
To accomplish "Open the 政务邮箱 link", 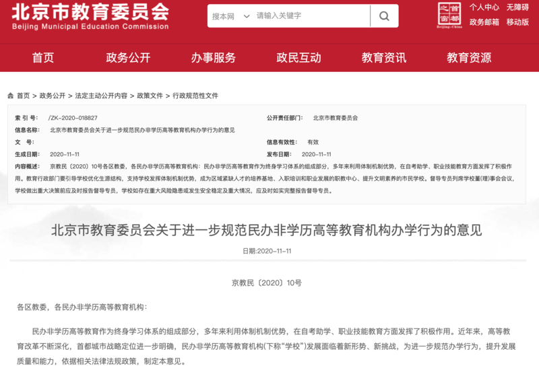I will coord(484,22).
